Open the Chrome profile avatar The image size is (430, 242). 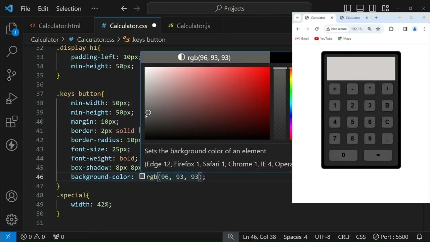[x=415, y=29]
